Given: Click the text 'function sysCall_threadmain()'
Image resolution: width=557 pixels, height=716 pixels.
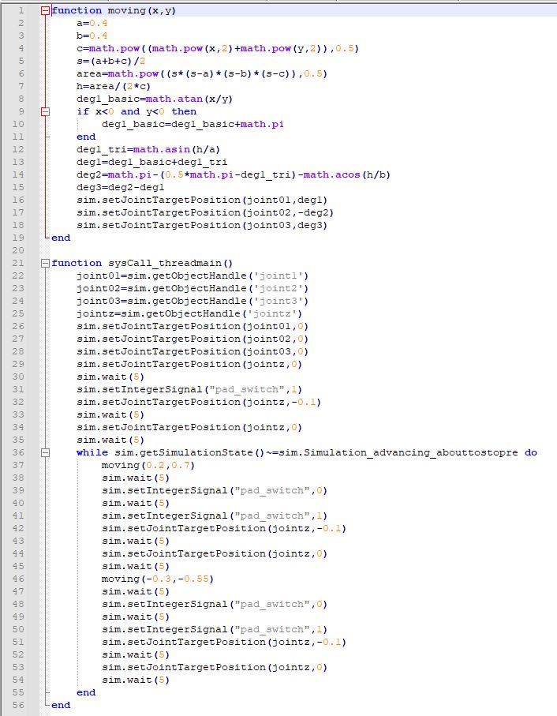Looking at the screenshot, I should (142, 263).
